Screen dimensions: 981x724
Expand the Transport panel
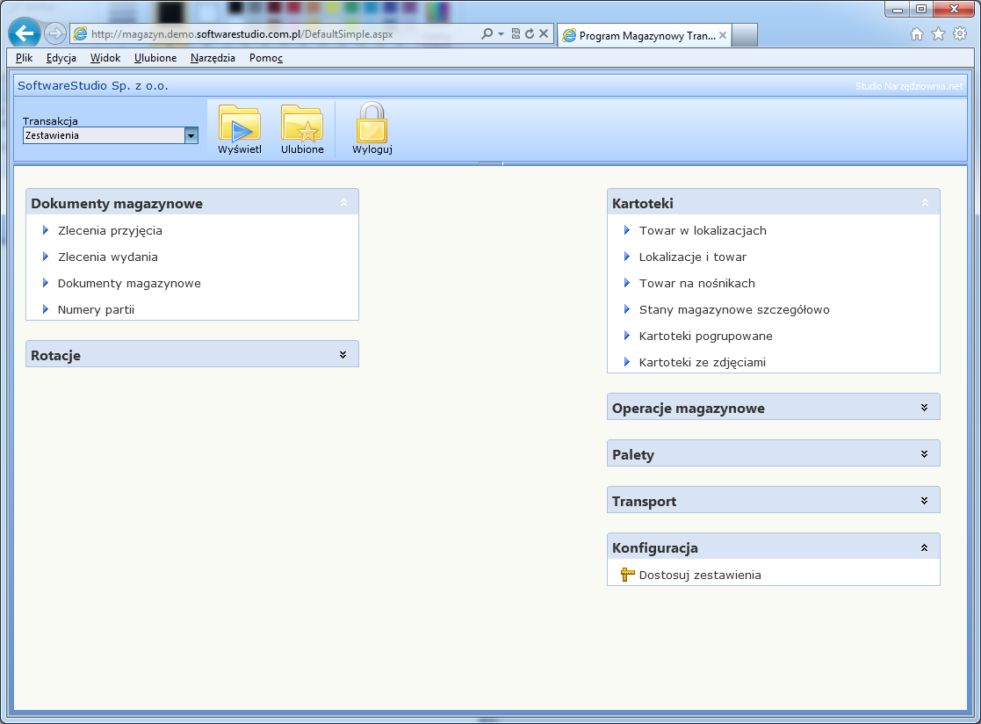click(924, 501)
